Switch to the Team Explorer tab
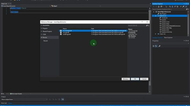This screenshot has width=190, height=106. pyautogui.click(x=168, y=37)
